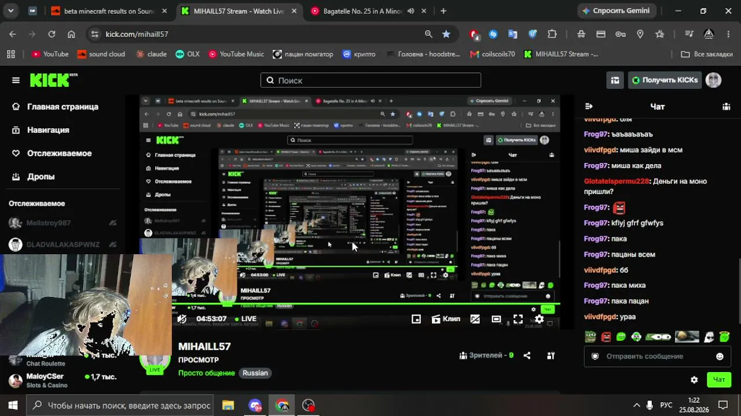Screen dimensions: 741x416
Task: Go back to the previous page
Action: click(x=13, y=34)
